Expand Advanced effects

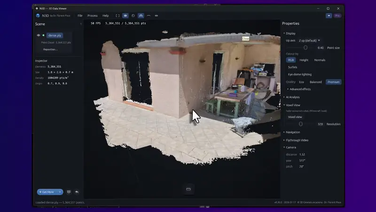tap(299, 89)
